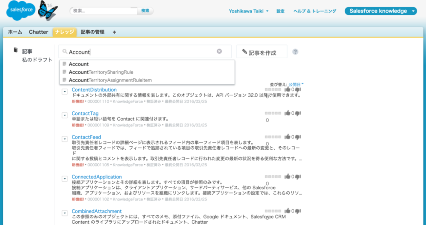426x225 pixels.
Task: Click the ContactFeed 新機能! label
Action: tap(78, 165)
